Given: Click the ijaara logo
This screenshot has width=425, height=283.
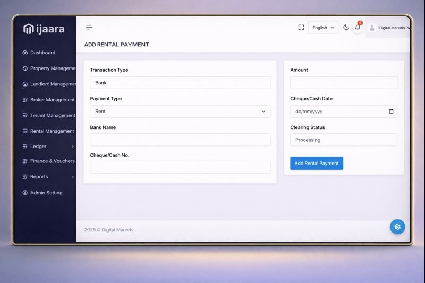Looking at the screenshot, I should point(44,29).
